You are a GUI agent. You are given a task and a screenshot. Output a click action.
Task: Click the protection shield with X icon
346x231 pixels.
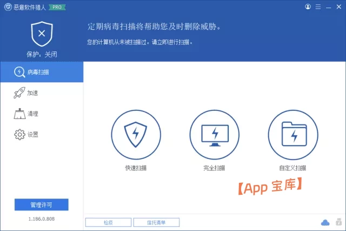(x=42, y=34)
